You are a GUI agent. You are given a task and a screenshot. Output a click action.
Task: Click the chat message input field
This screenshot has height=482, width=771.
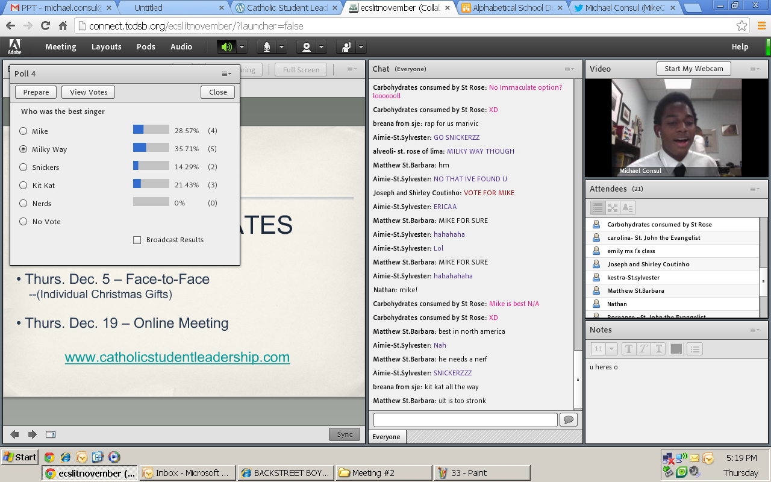point(465,419)
